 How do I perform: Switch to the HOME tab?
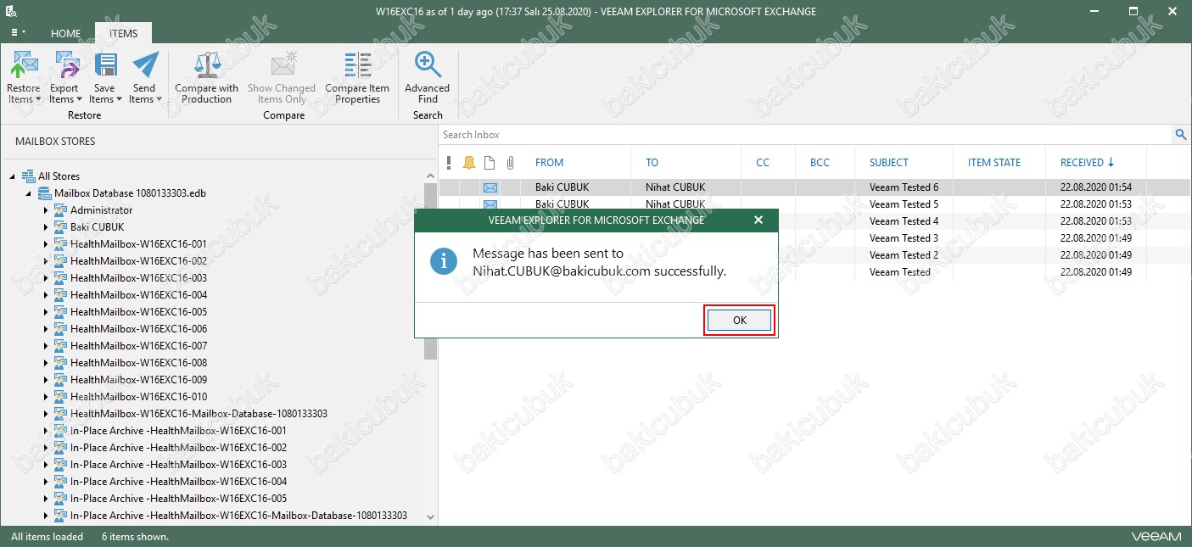click(x=65, y=34)
